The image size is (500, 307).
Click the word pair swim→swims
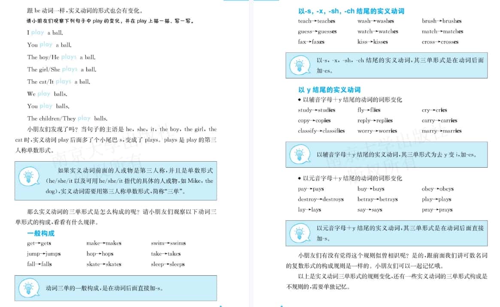pos(168,243)
